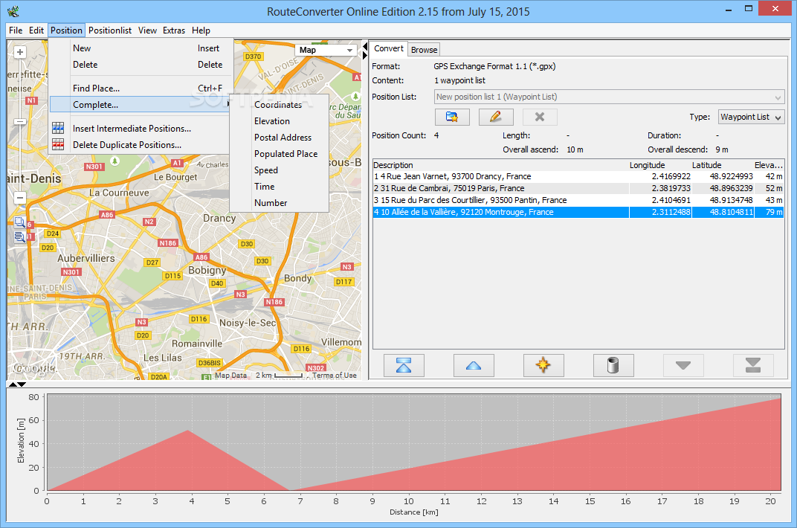Select Delete Duplicate Positions... entry
Viewport: 797px width, 528px height.
(x=141, y=145)
